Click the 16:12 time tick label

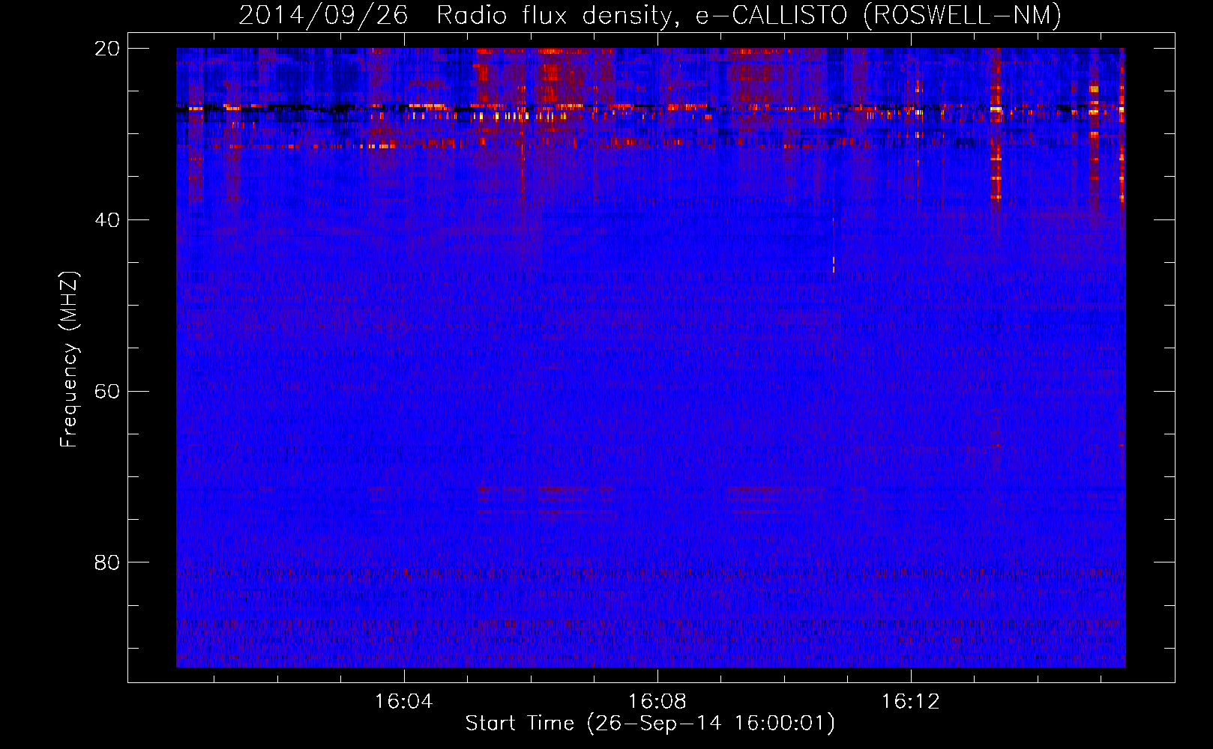pos(911,702)
